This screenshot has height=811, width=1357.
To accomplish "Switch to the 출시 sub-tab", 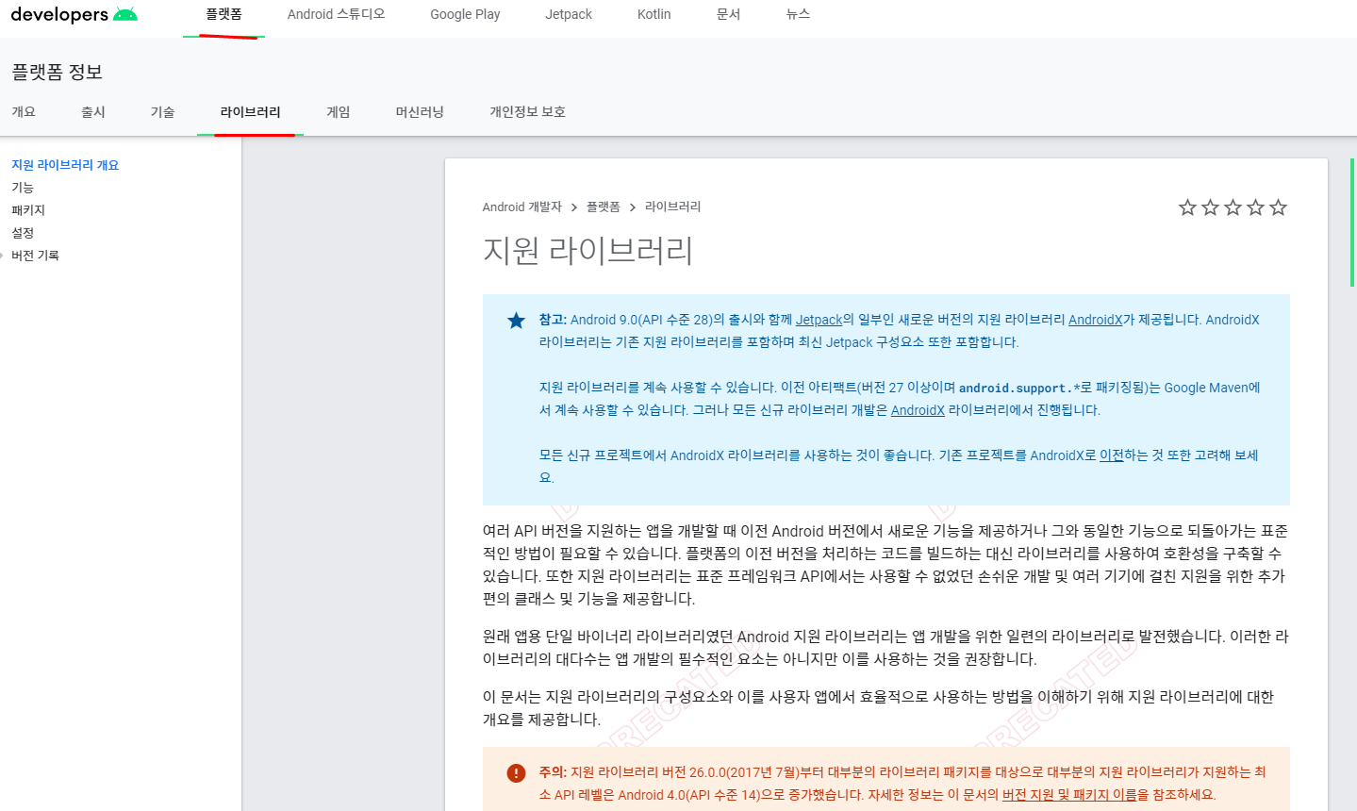I will pos(93,112).
